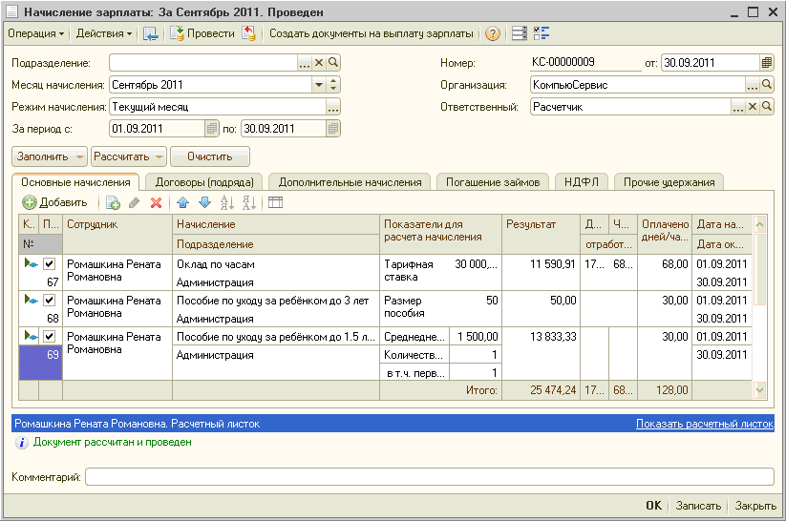Viewport: 786px width, 521px height.
Task: Click the unpost document icon after Провести
Action: (x=248, y=33)
